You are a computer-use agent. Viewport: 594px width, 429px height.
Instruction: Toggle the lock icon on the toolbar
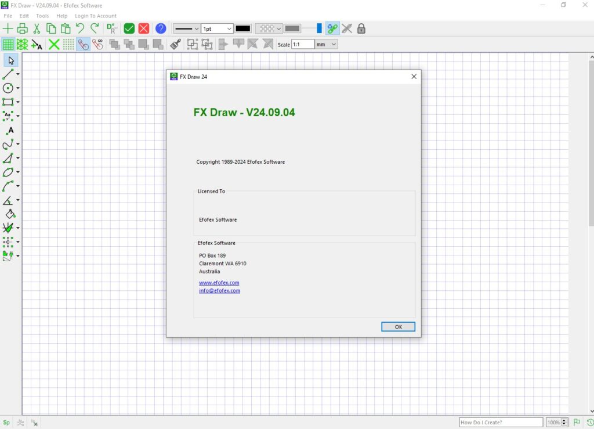tap(361, 28)
